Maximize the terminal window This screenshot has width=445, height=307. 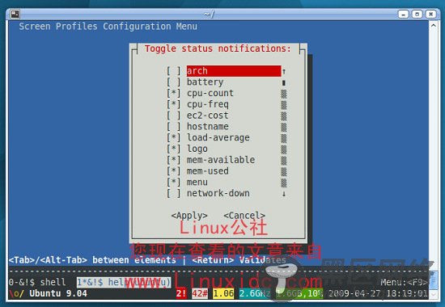[417, 14]
